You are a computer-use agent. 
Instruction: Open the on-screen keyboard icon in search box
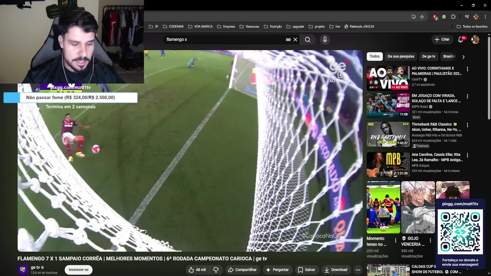(288, 39)
